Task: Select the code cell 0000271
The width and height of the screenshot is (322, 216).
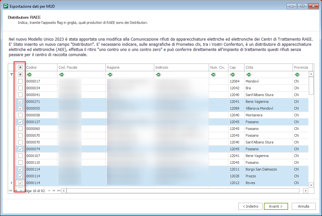Action: click(41, 102)
